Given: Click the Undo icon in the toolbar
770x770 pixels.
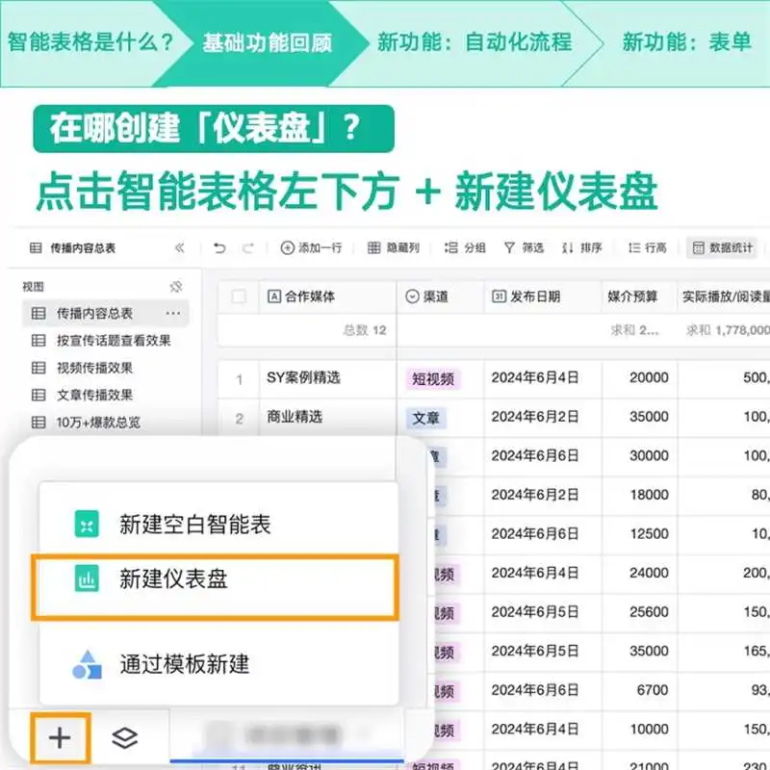Looking at the screenshot, I should 219,246.
